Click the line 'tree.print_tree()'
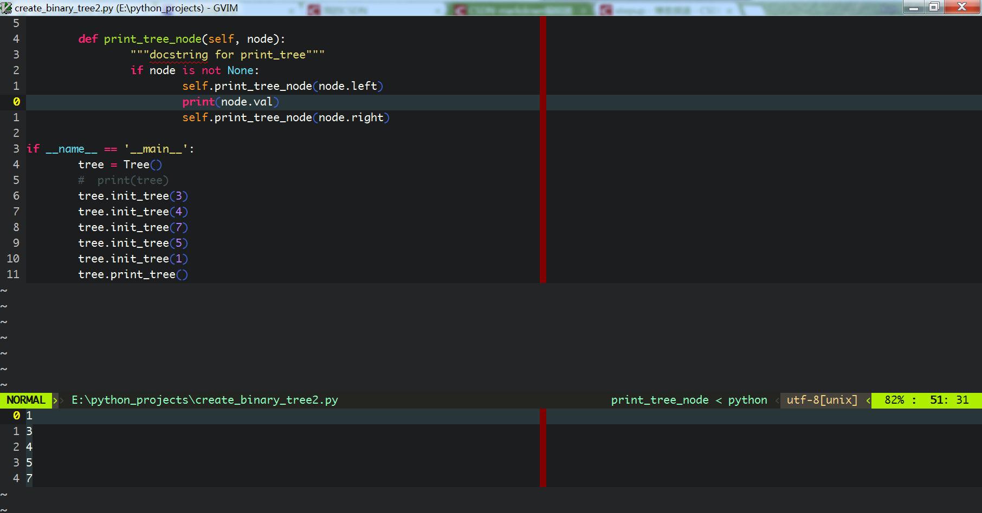 [133, 274]
